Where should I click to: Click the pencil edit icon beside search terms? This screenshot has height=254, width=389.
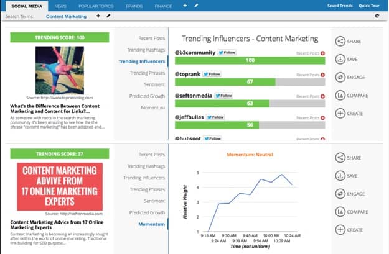coord(108,16)
